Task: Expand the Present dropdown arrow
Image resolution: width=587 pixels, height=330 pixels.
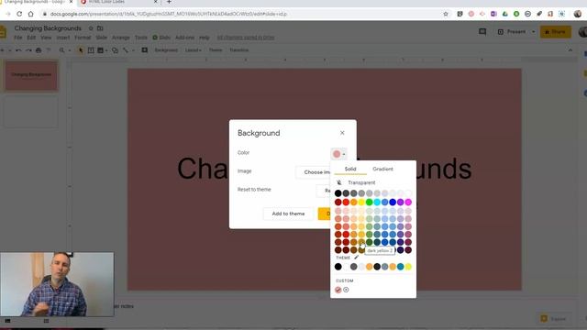Action: [533, 32]
